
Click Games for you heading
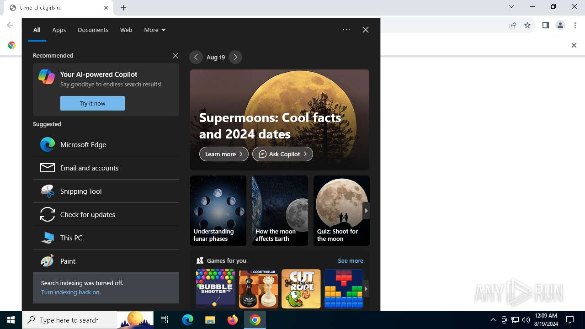click(226, 260)
